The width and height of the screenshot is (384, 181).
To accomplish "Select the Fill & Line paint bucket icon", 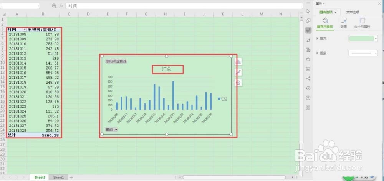I will tap(325, 20).
